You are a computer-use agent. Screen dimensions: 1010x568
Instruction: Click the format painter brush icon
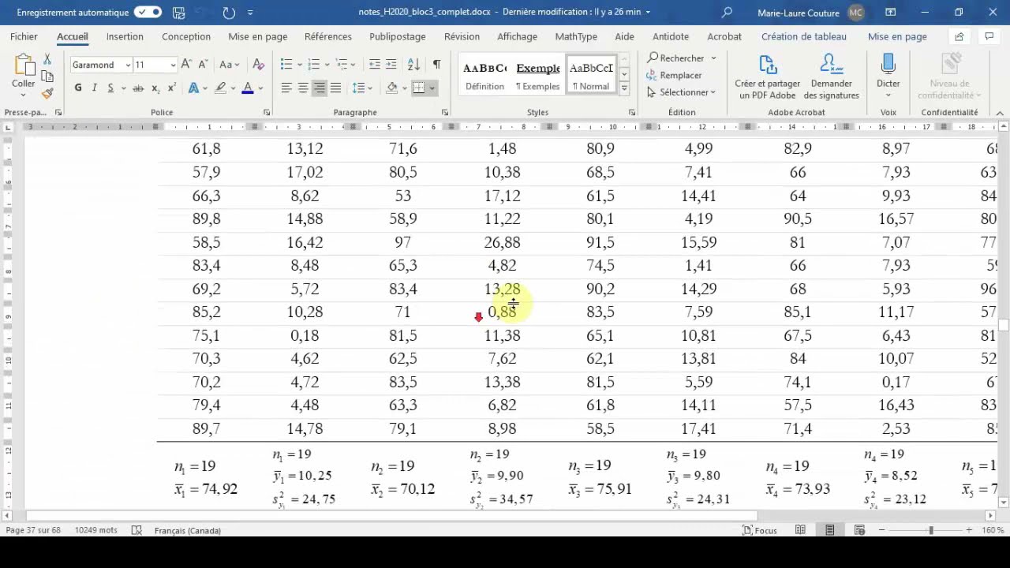47,93
